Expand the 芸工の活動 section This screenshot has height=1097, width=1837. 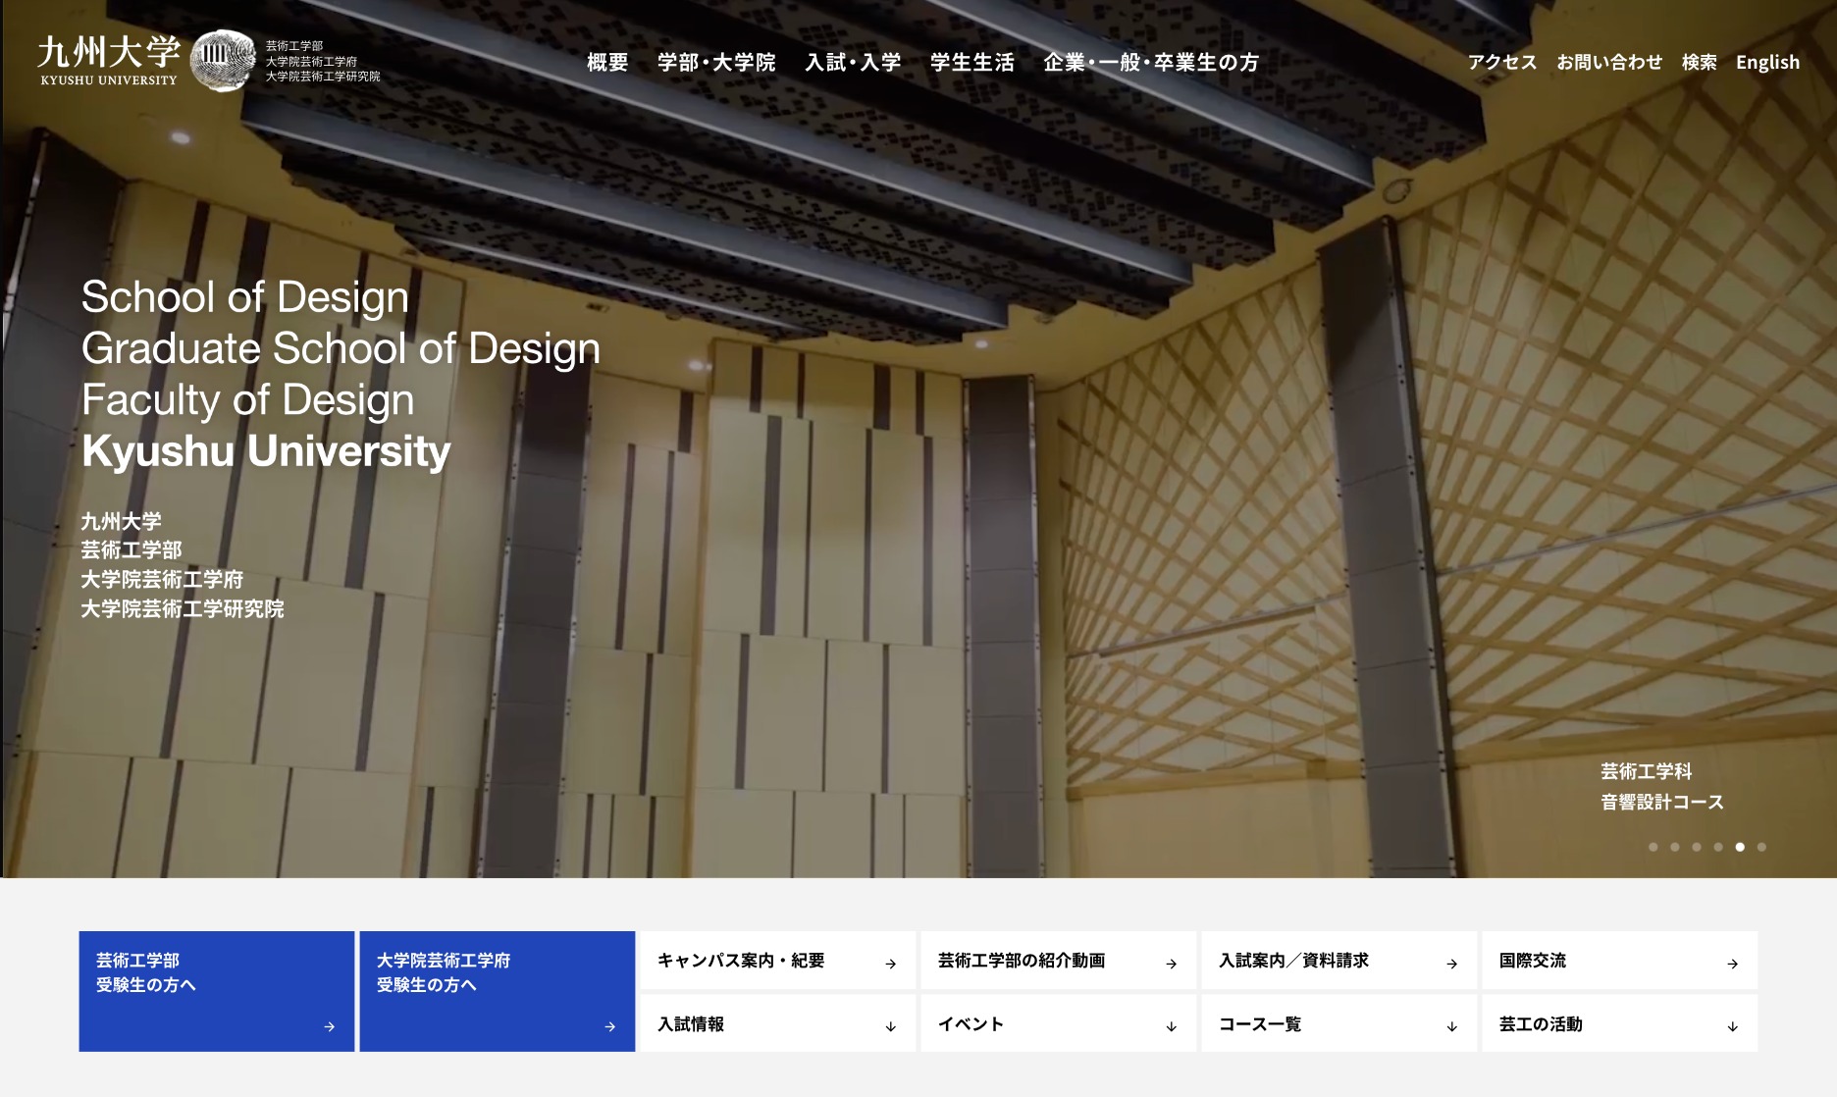(1732, 1026)
